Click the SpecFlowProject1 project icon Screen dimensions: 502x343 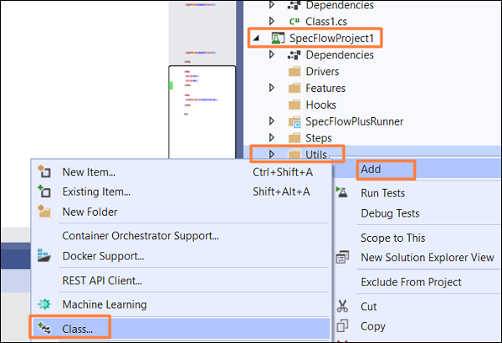[277, 38]
